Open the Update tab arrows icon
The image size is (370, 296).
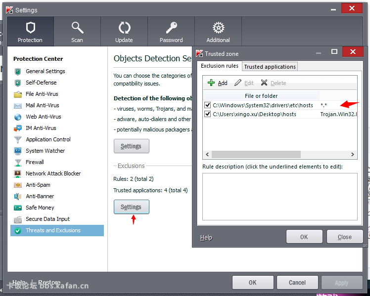pyautogui.click(x=124, y=28)
